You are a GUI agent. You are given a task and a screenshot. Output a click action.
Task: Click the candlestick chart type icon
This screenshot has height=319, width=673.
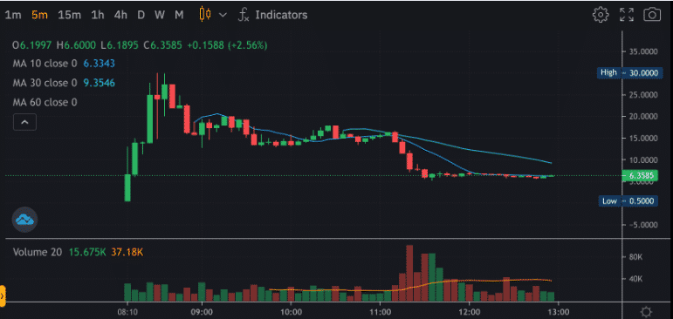click(205, 15)
